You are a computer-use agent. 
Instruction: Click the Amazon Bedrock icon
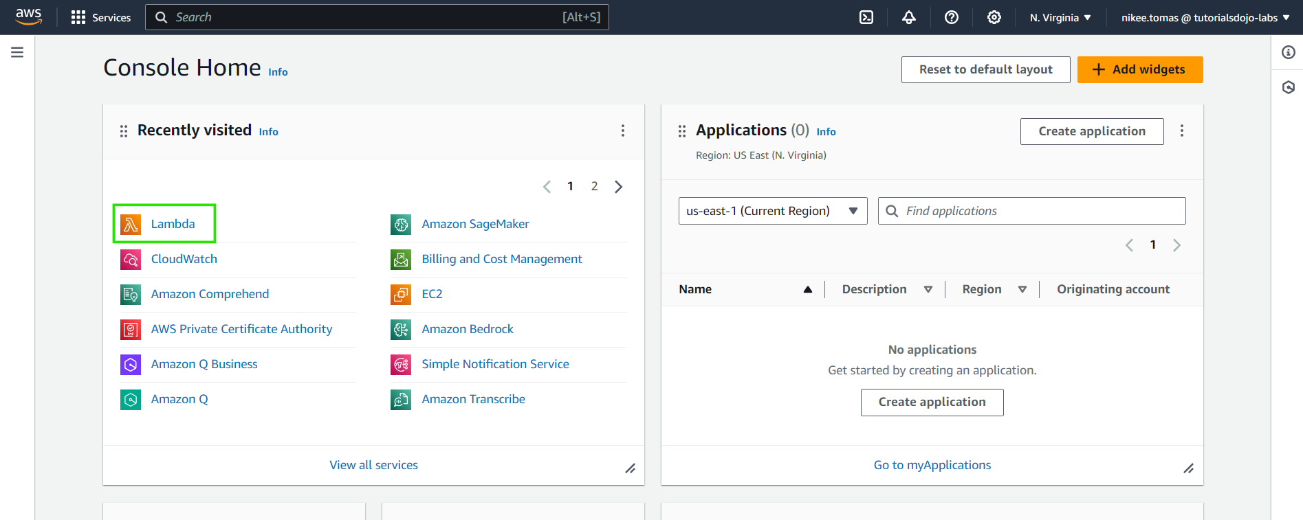(x=401, y=329)
